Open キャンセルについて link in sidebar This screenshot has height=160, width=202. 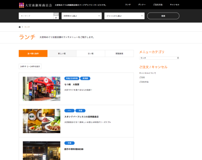click(147, 73)
